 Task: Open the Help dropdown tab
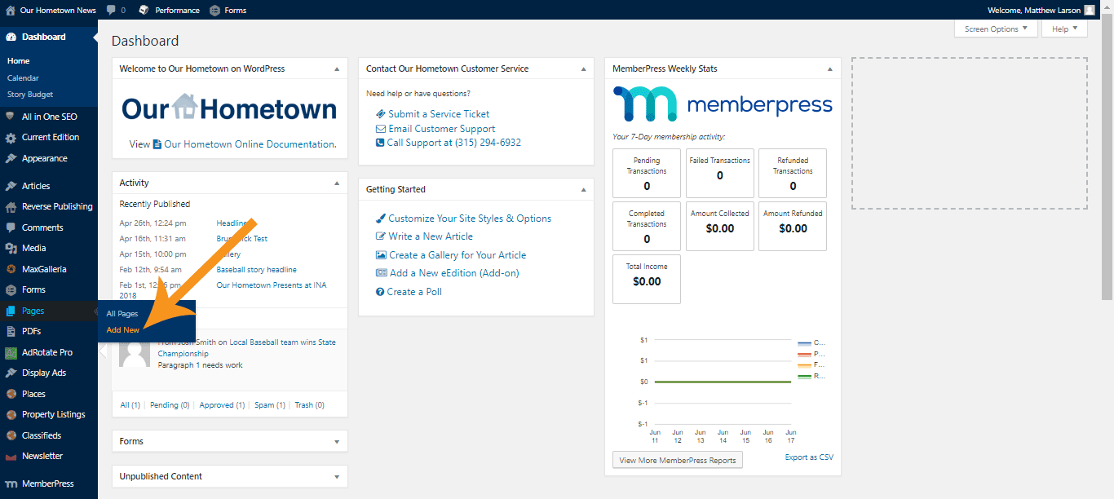tap(1064, 29)
